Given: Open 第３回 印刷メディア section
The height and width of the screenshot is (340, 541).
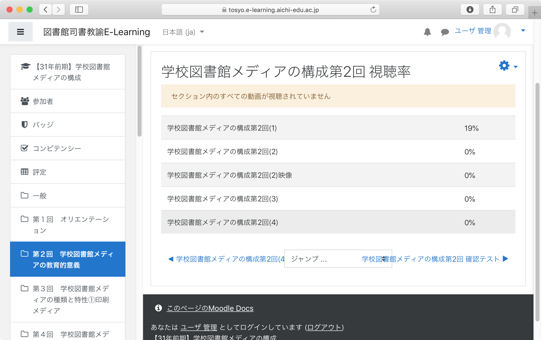Looking at the screenshot, I should pyautogui.click(x=68, y=300).
